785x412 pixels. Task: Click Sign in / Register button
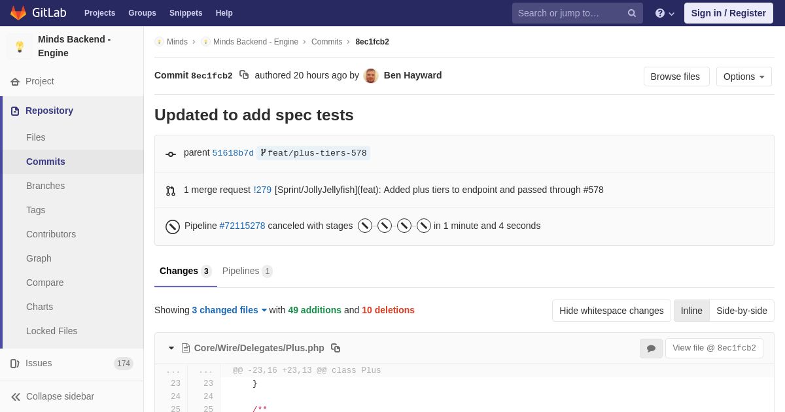729,13
